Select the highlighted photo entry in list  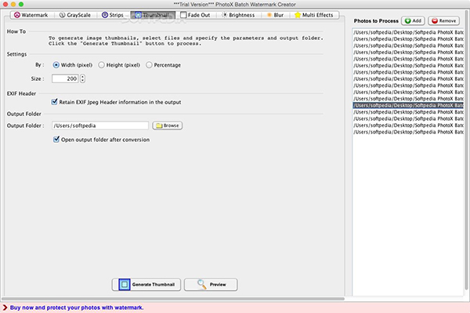click(408, 105)
